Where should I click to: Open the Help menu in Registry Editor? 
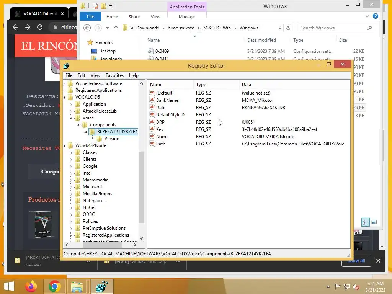pos(134,75)
